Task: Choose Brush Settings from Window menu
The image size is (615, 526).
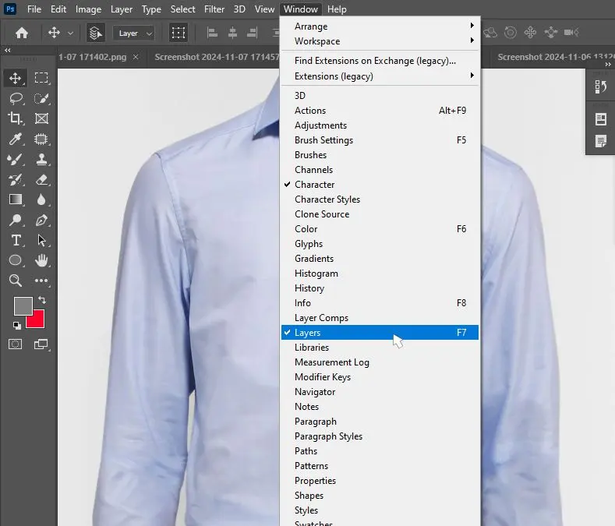Action: point(323,140)
